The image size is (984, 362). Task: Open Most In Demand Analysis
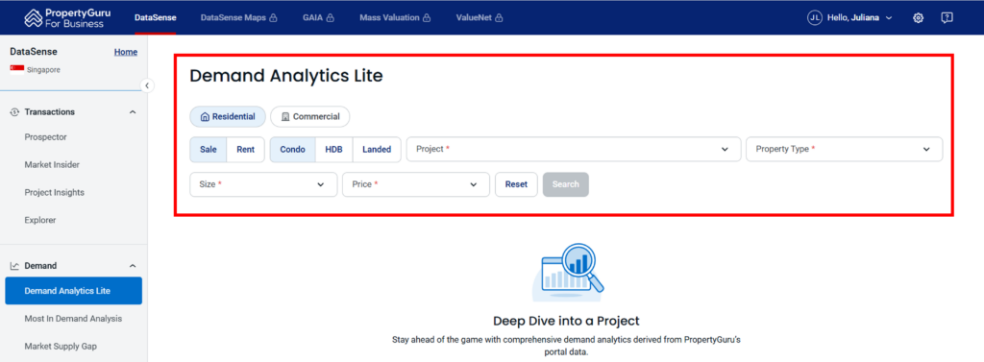coord(73,319)
